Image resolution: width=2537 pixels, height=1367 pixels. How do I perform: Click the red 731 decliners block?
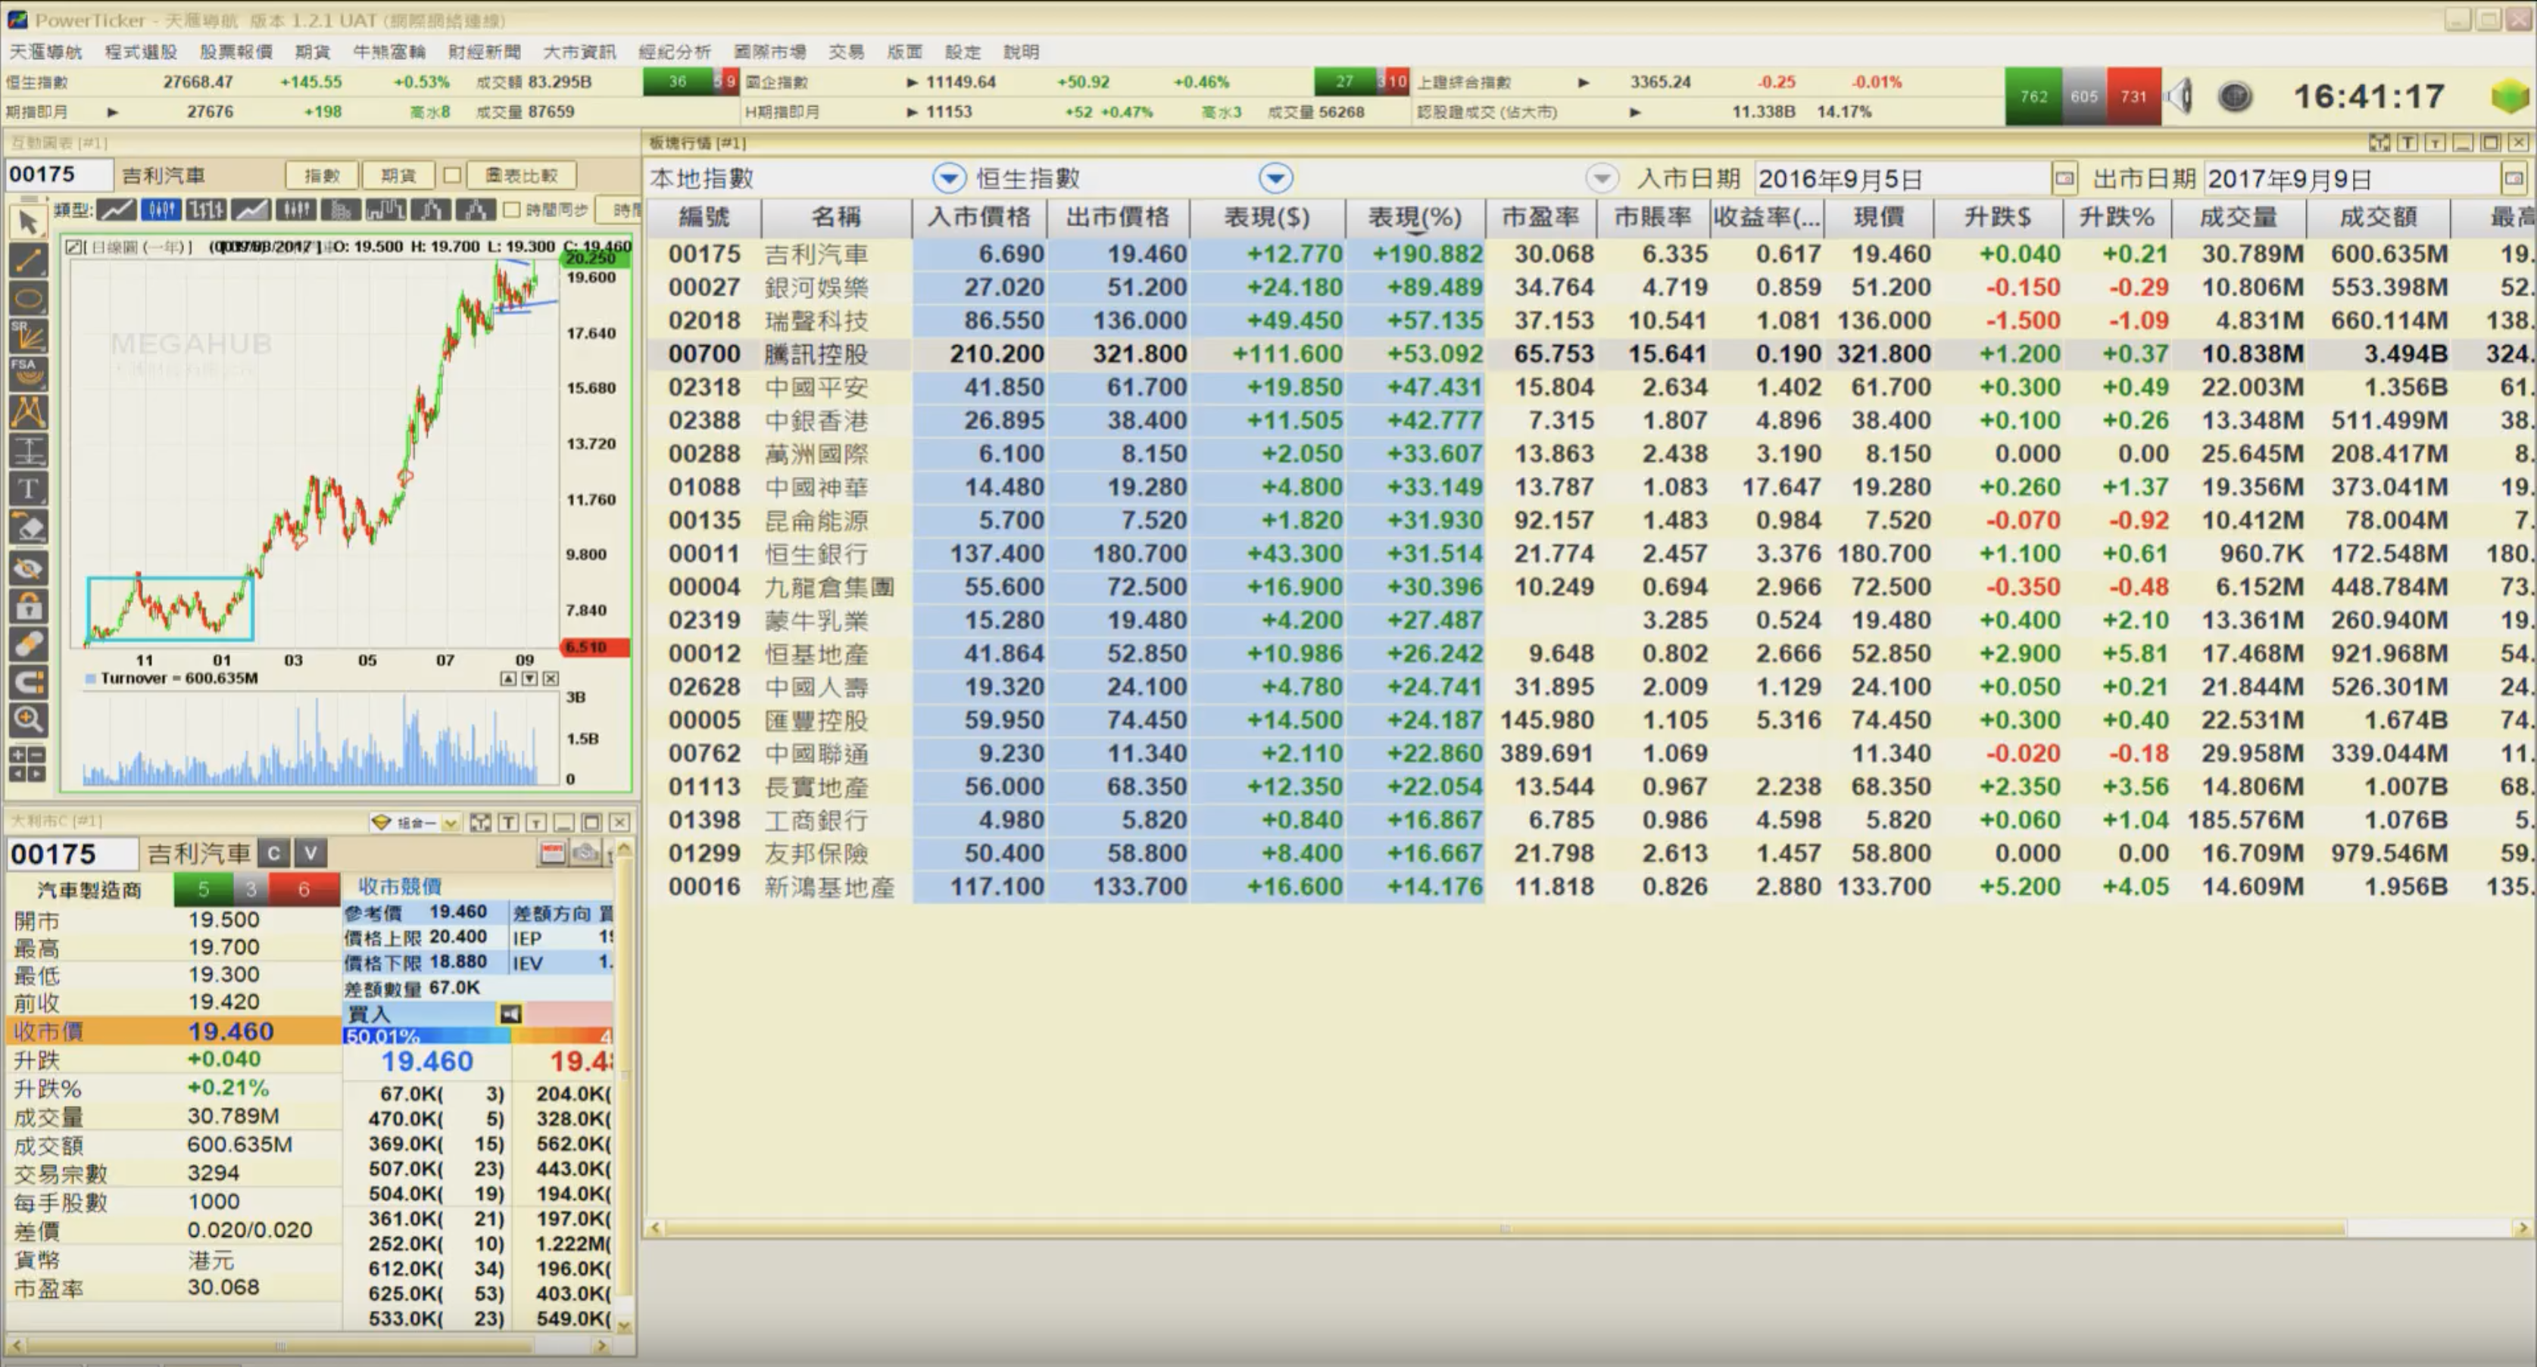(2133, 96)
